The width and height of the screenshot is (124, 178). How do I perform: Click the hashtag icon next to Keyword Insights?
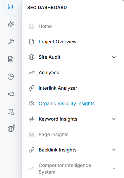pos(32,119)
